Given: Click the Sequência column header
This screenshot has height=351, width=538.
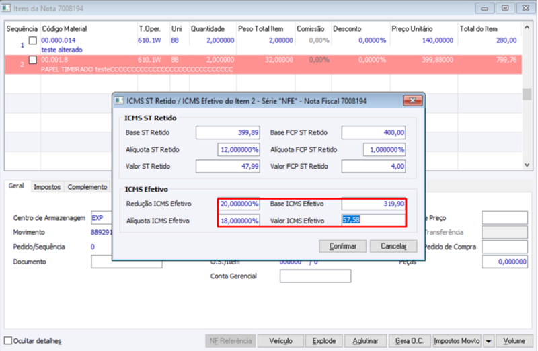Looking at the screenshot, I should point(22,29).
